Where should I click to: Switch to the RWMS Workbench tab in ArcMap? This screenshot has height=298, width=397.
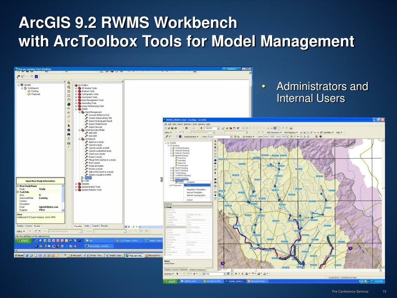click(x=197, y=270)
